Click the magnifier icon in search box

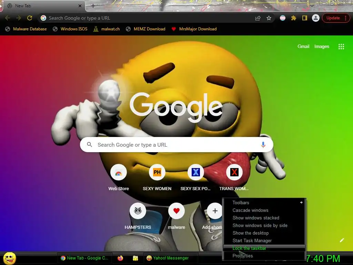click(89, 145)
